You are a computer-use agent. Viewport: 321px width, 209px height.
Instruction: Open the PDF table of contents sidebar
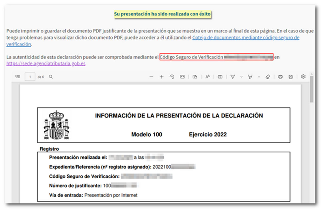(18, 77)
